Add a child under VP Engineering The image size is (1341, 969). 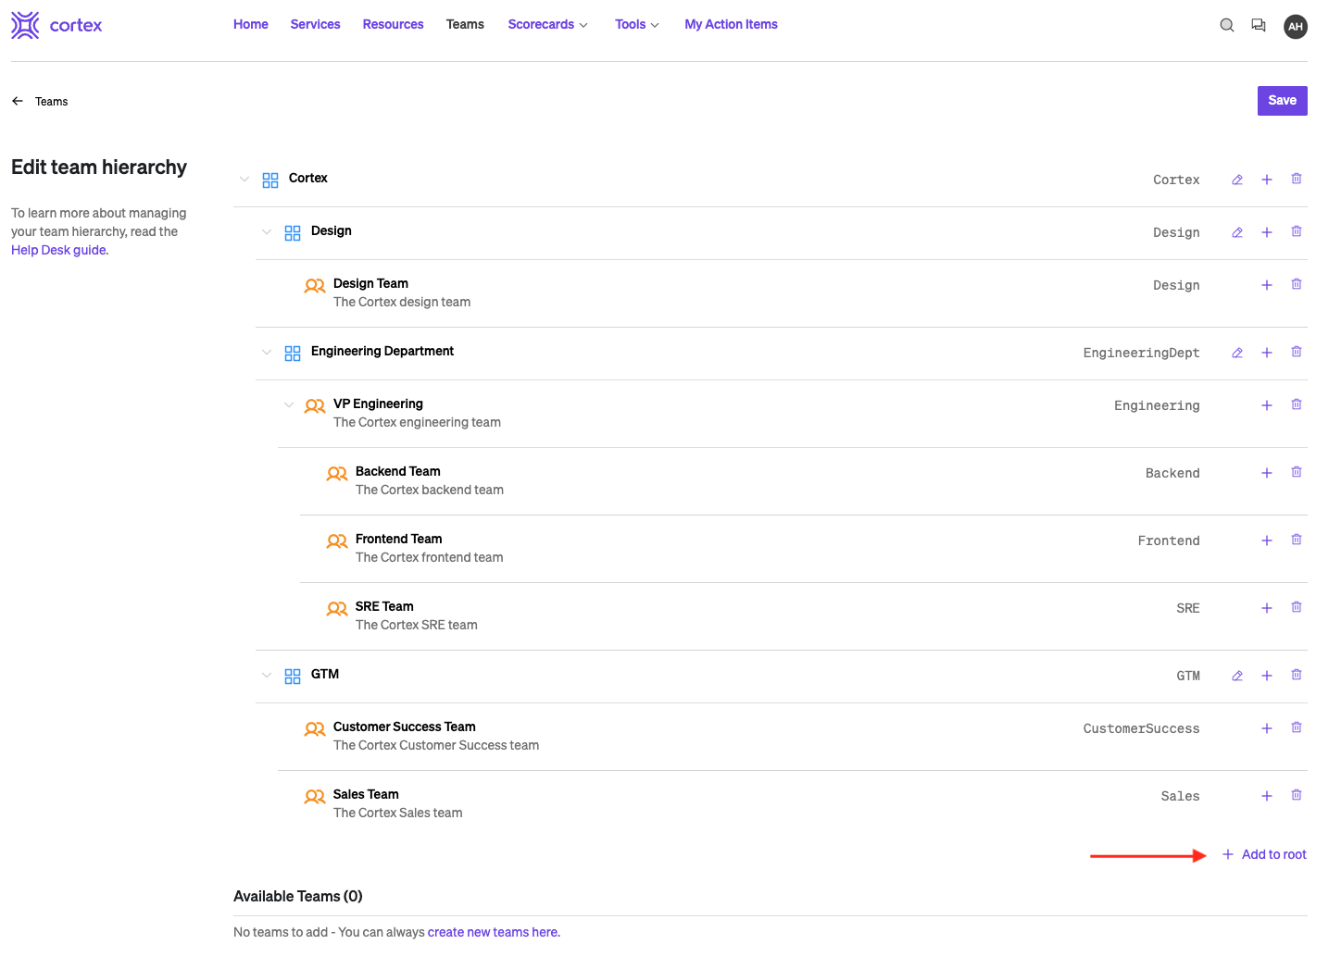click(1267, 405)
